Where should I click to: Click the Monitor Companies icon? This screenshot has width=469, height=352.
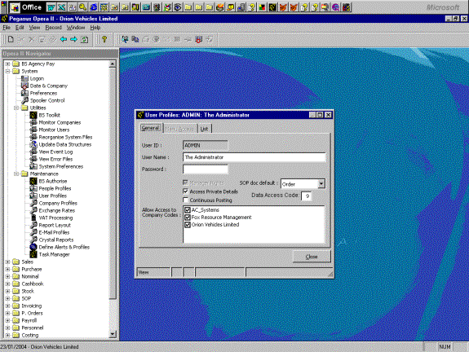[33, 122]
